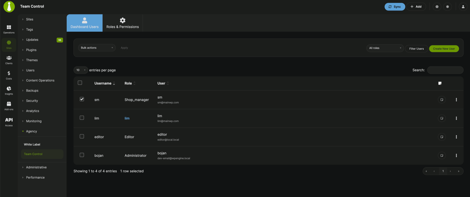Open the API Access sidebar item
Image resolution: width=470 pixels, height=197 pixels.
[x=9, y=122]
